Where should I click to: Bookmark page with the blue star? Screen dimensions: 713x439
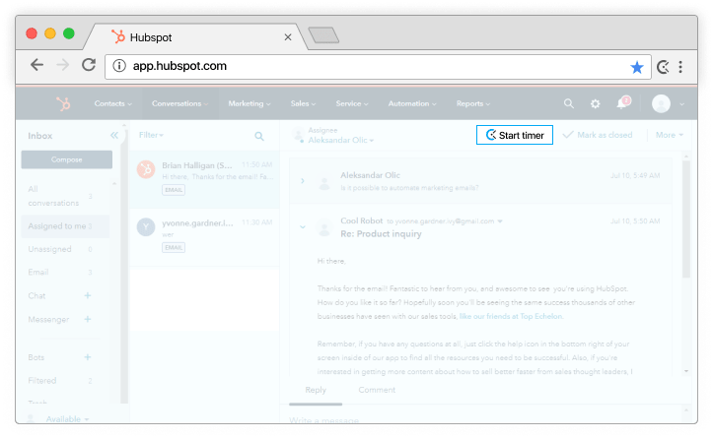coord(637,67)
